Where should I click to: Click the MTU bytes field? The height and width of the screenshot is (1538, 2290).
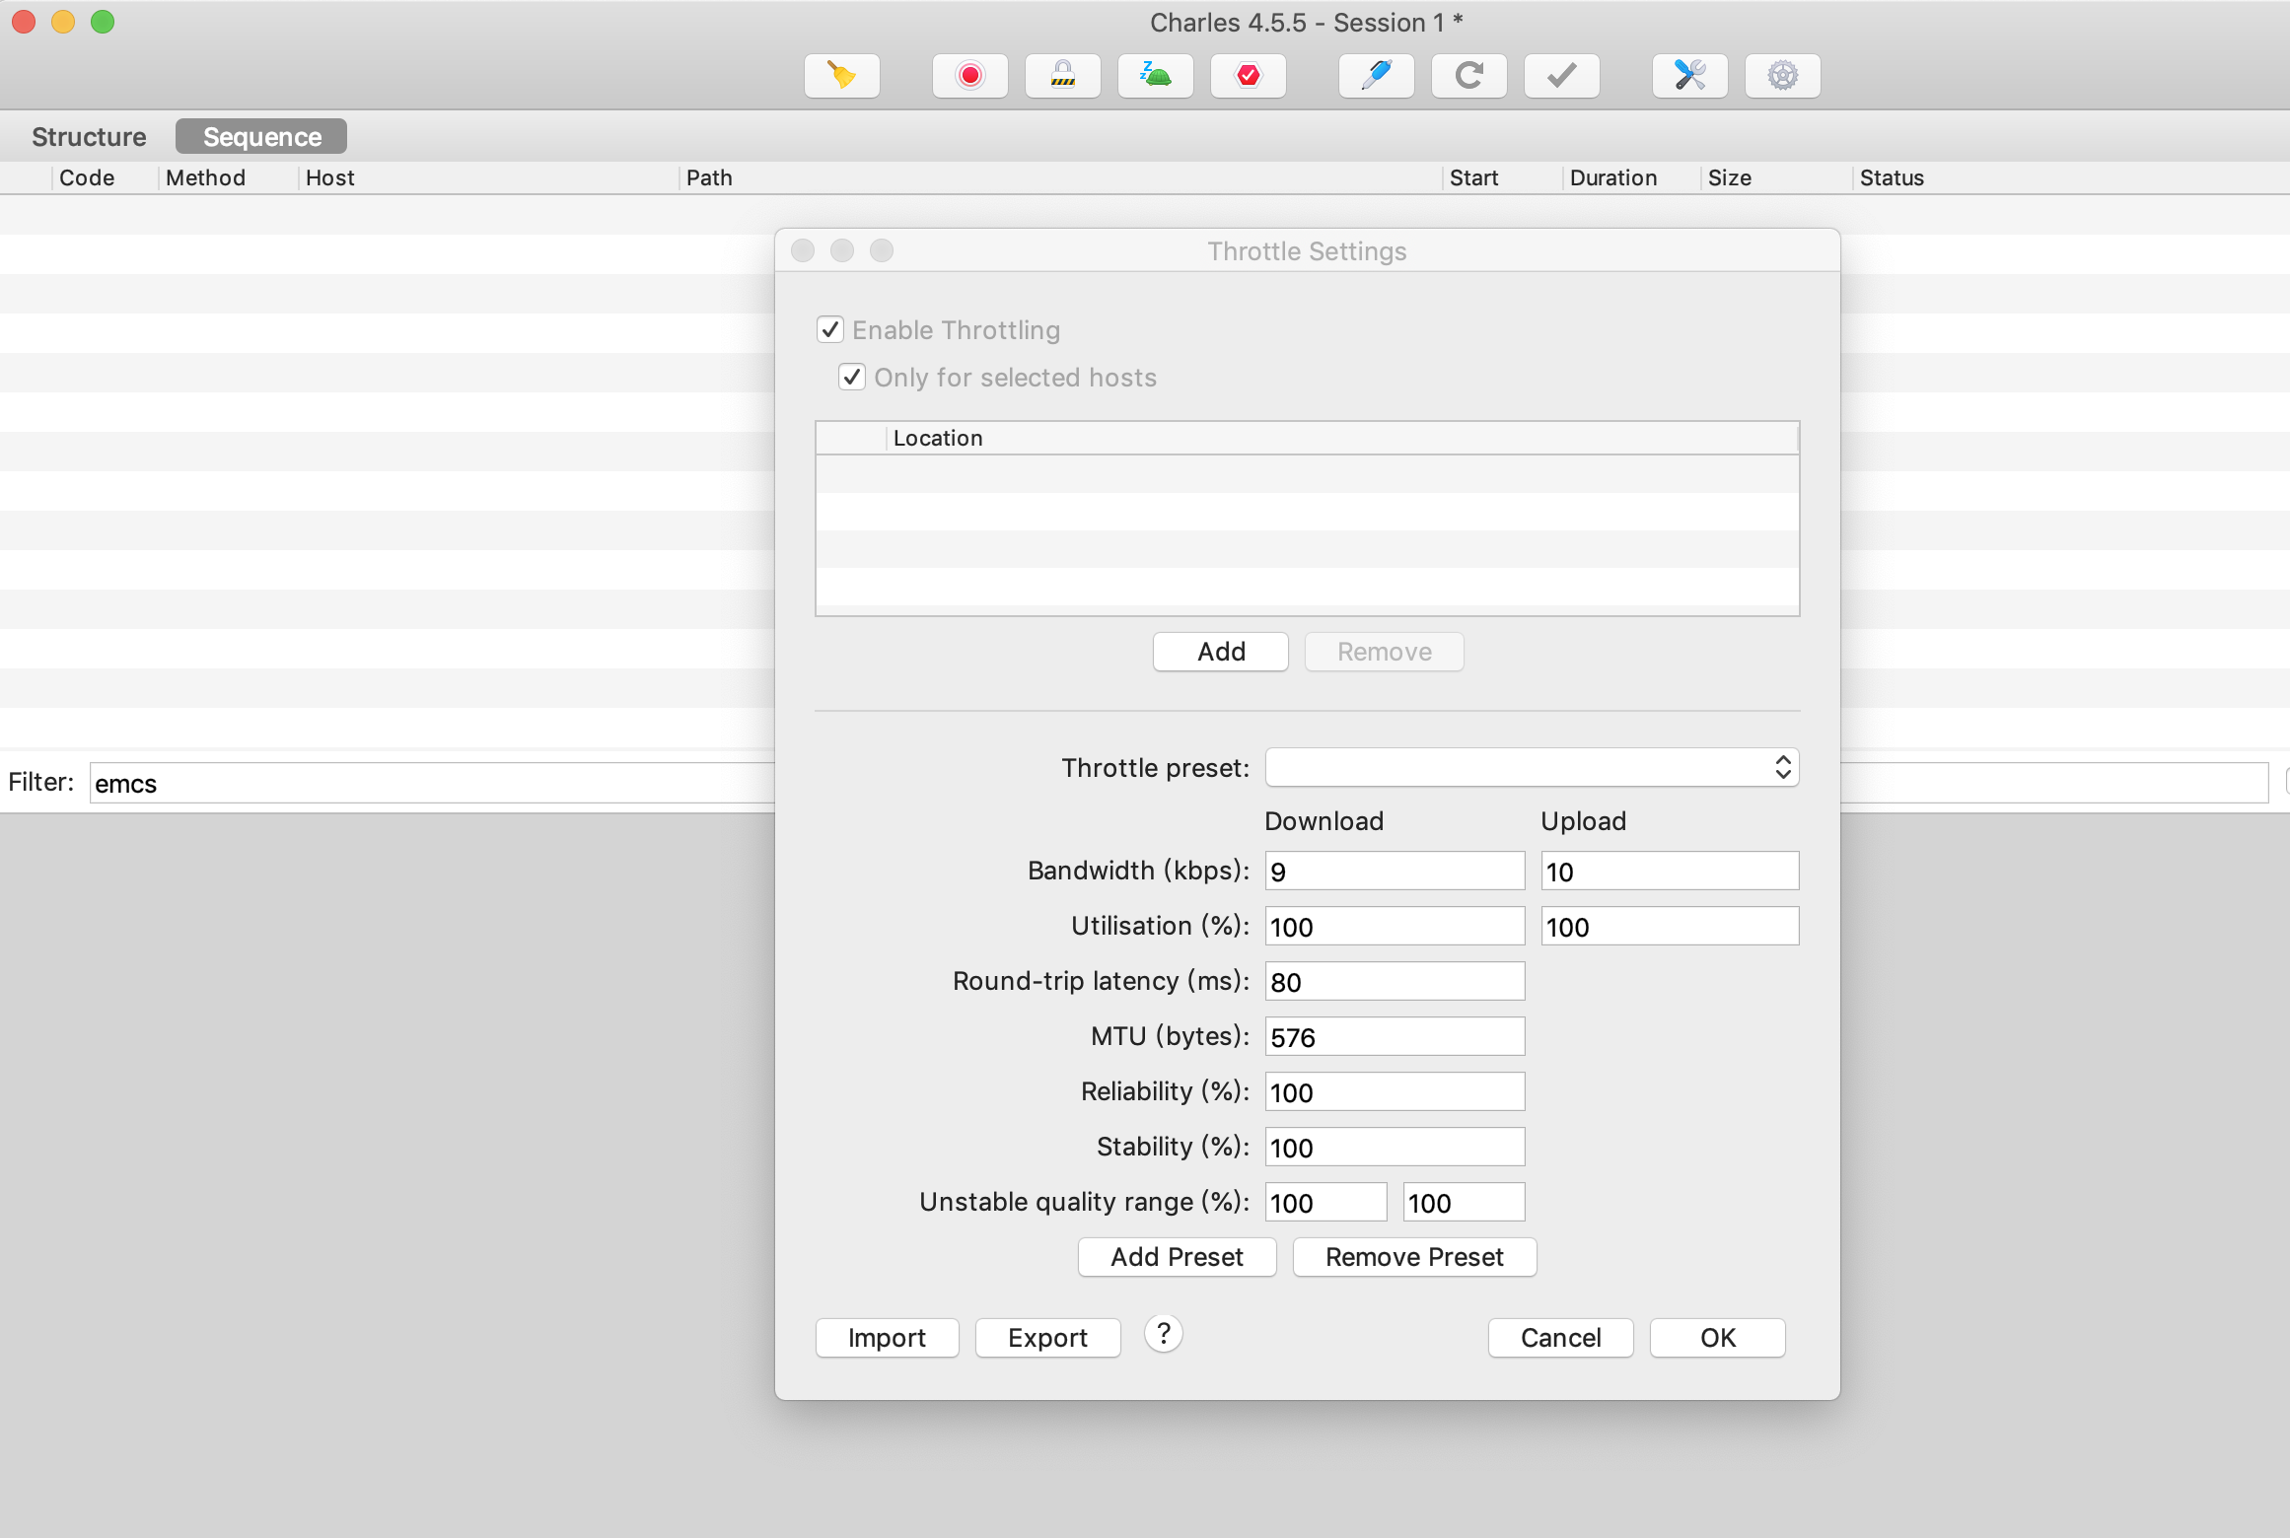coord(1395,1036)
